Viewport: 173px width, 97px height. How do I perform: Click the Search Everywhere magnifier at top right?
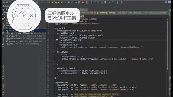[166, 2]
